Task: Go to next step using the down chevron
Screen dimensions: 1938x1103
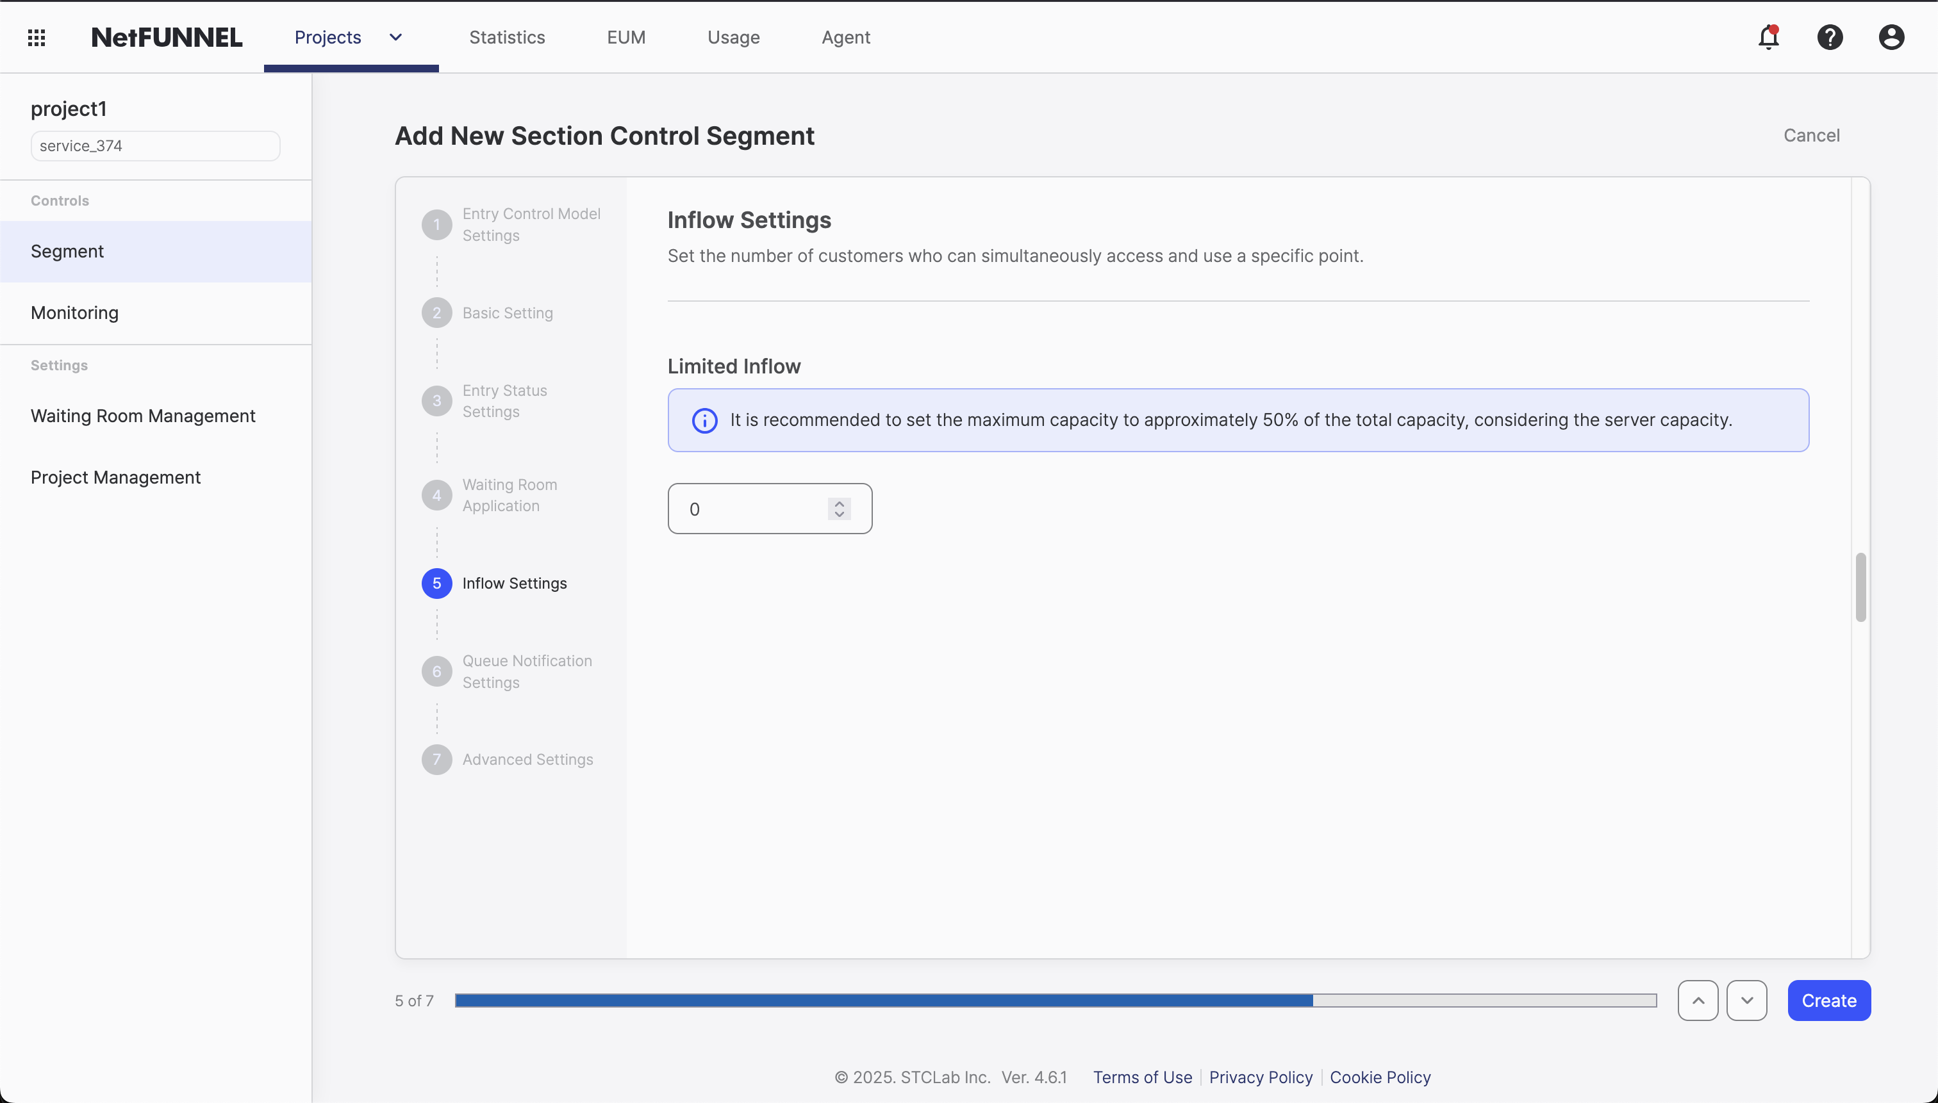Action: pyautogui.click(x=1747, y=1000)
